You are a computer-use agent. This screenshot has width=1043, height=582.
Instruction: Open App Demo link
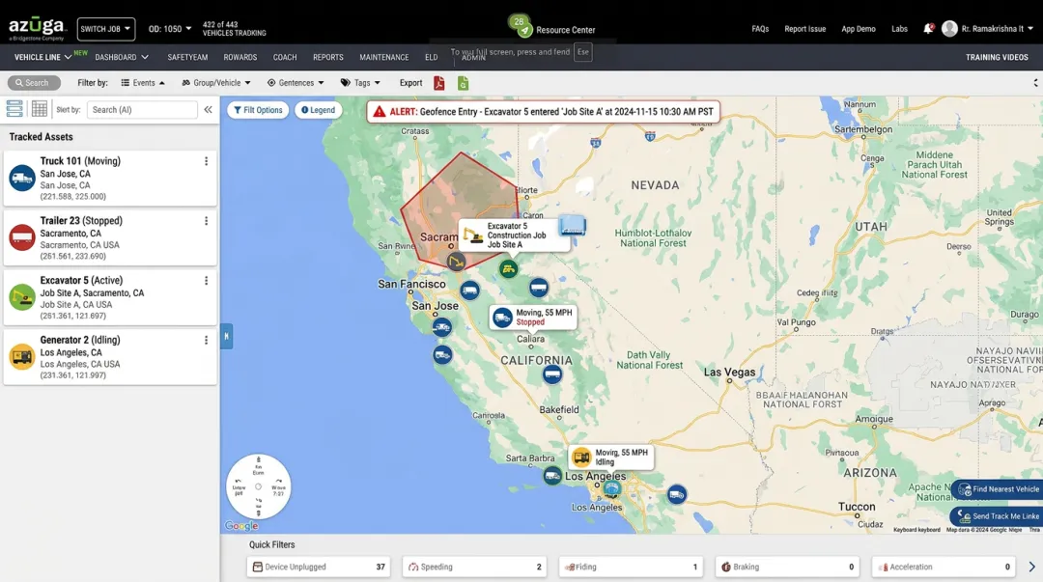859,29
